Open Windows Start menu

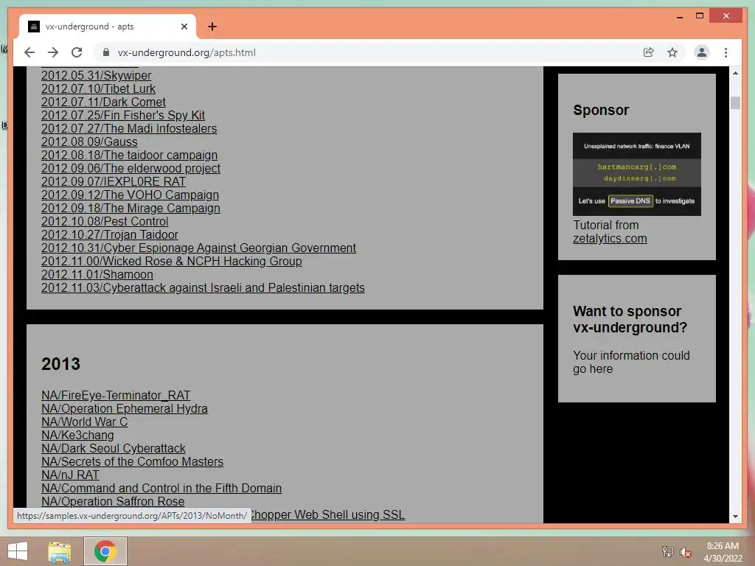[x=18, y=551]
